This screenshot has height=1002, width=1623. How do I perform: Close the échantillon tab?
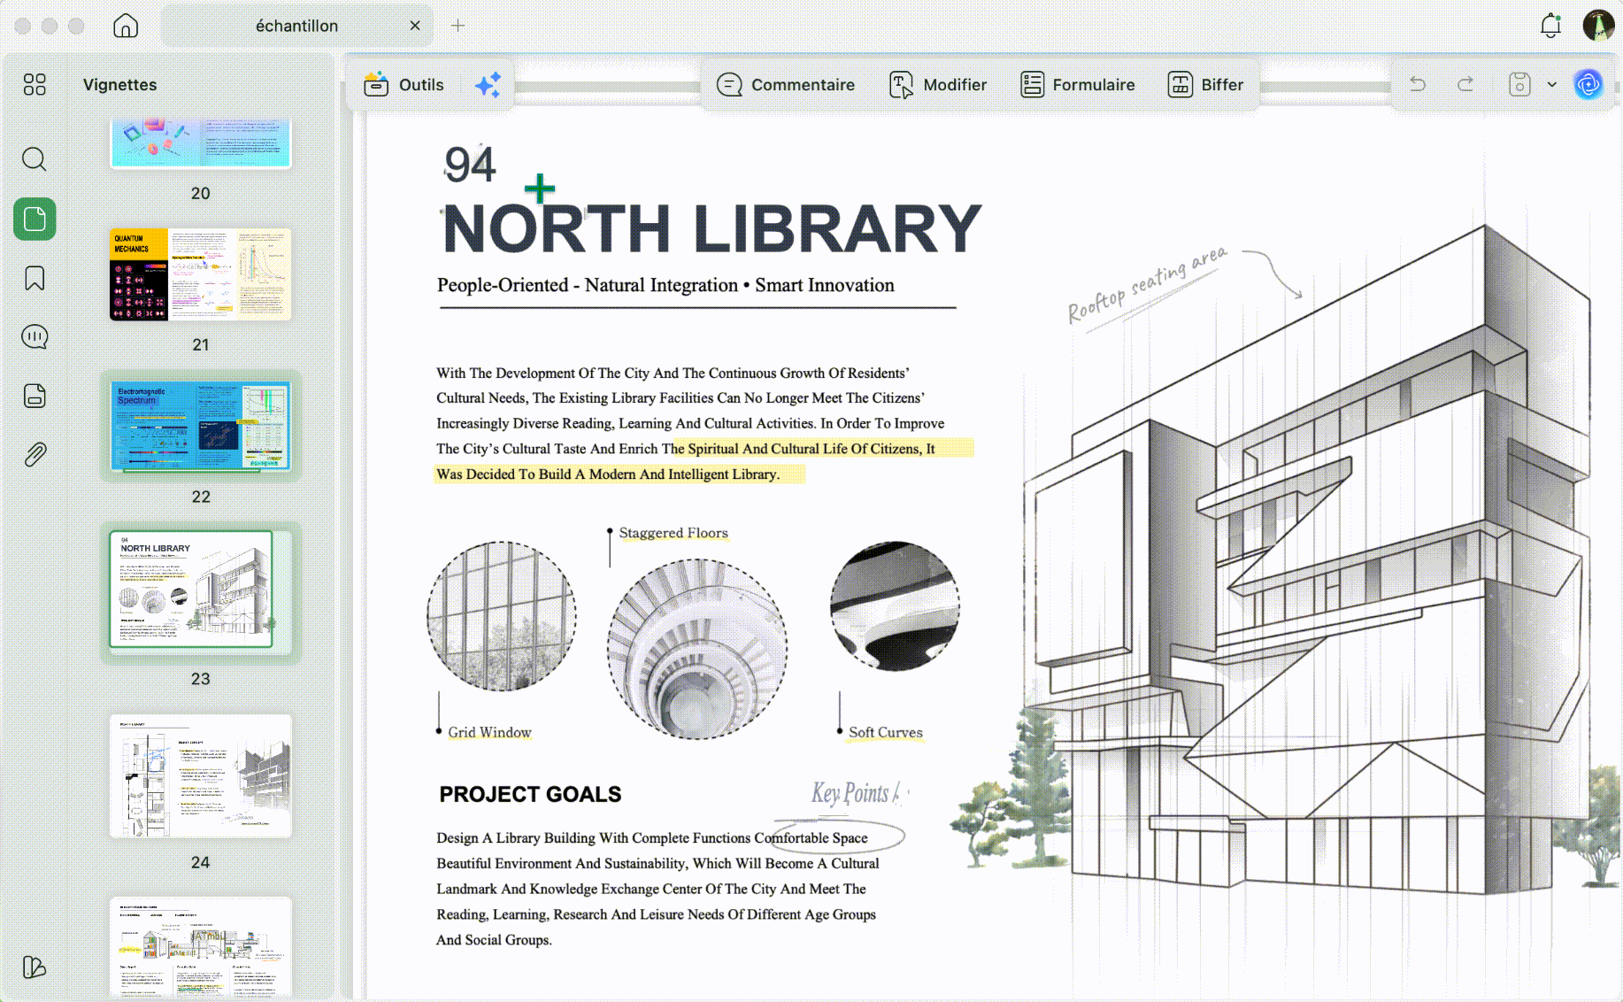coord(415,26)
